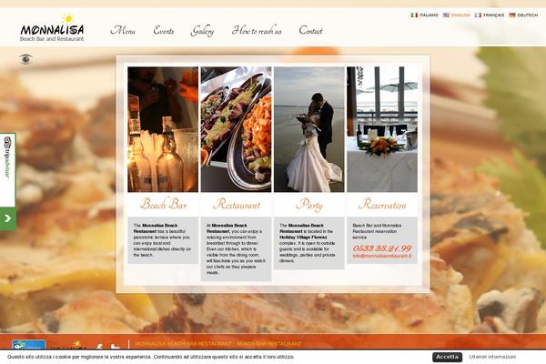The height and width of the screenshot is (364, 546).
Task: Click the French flag icon
Action: (478, 15)
